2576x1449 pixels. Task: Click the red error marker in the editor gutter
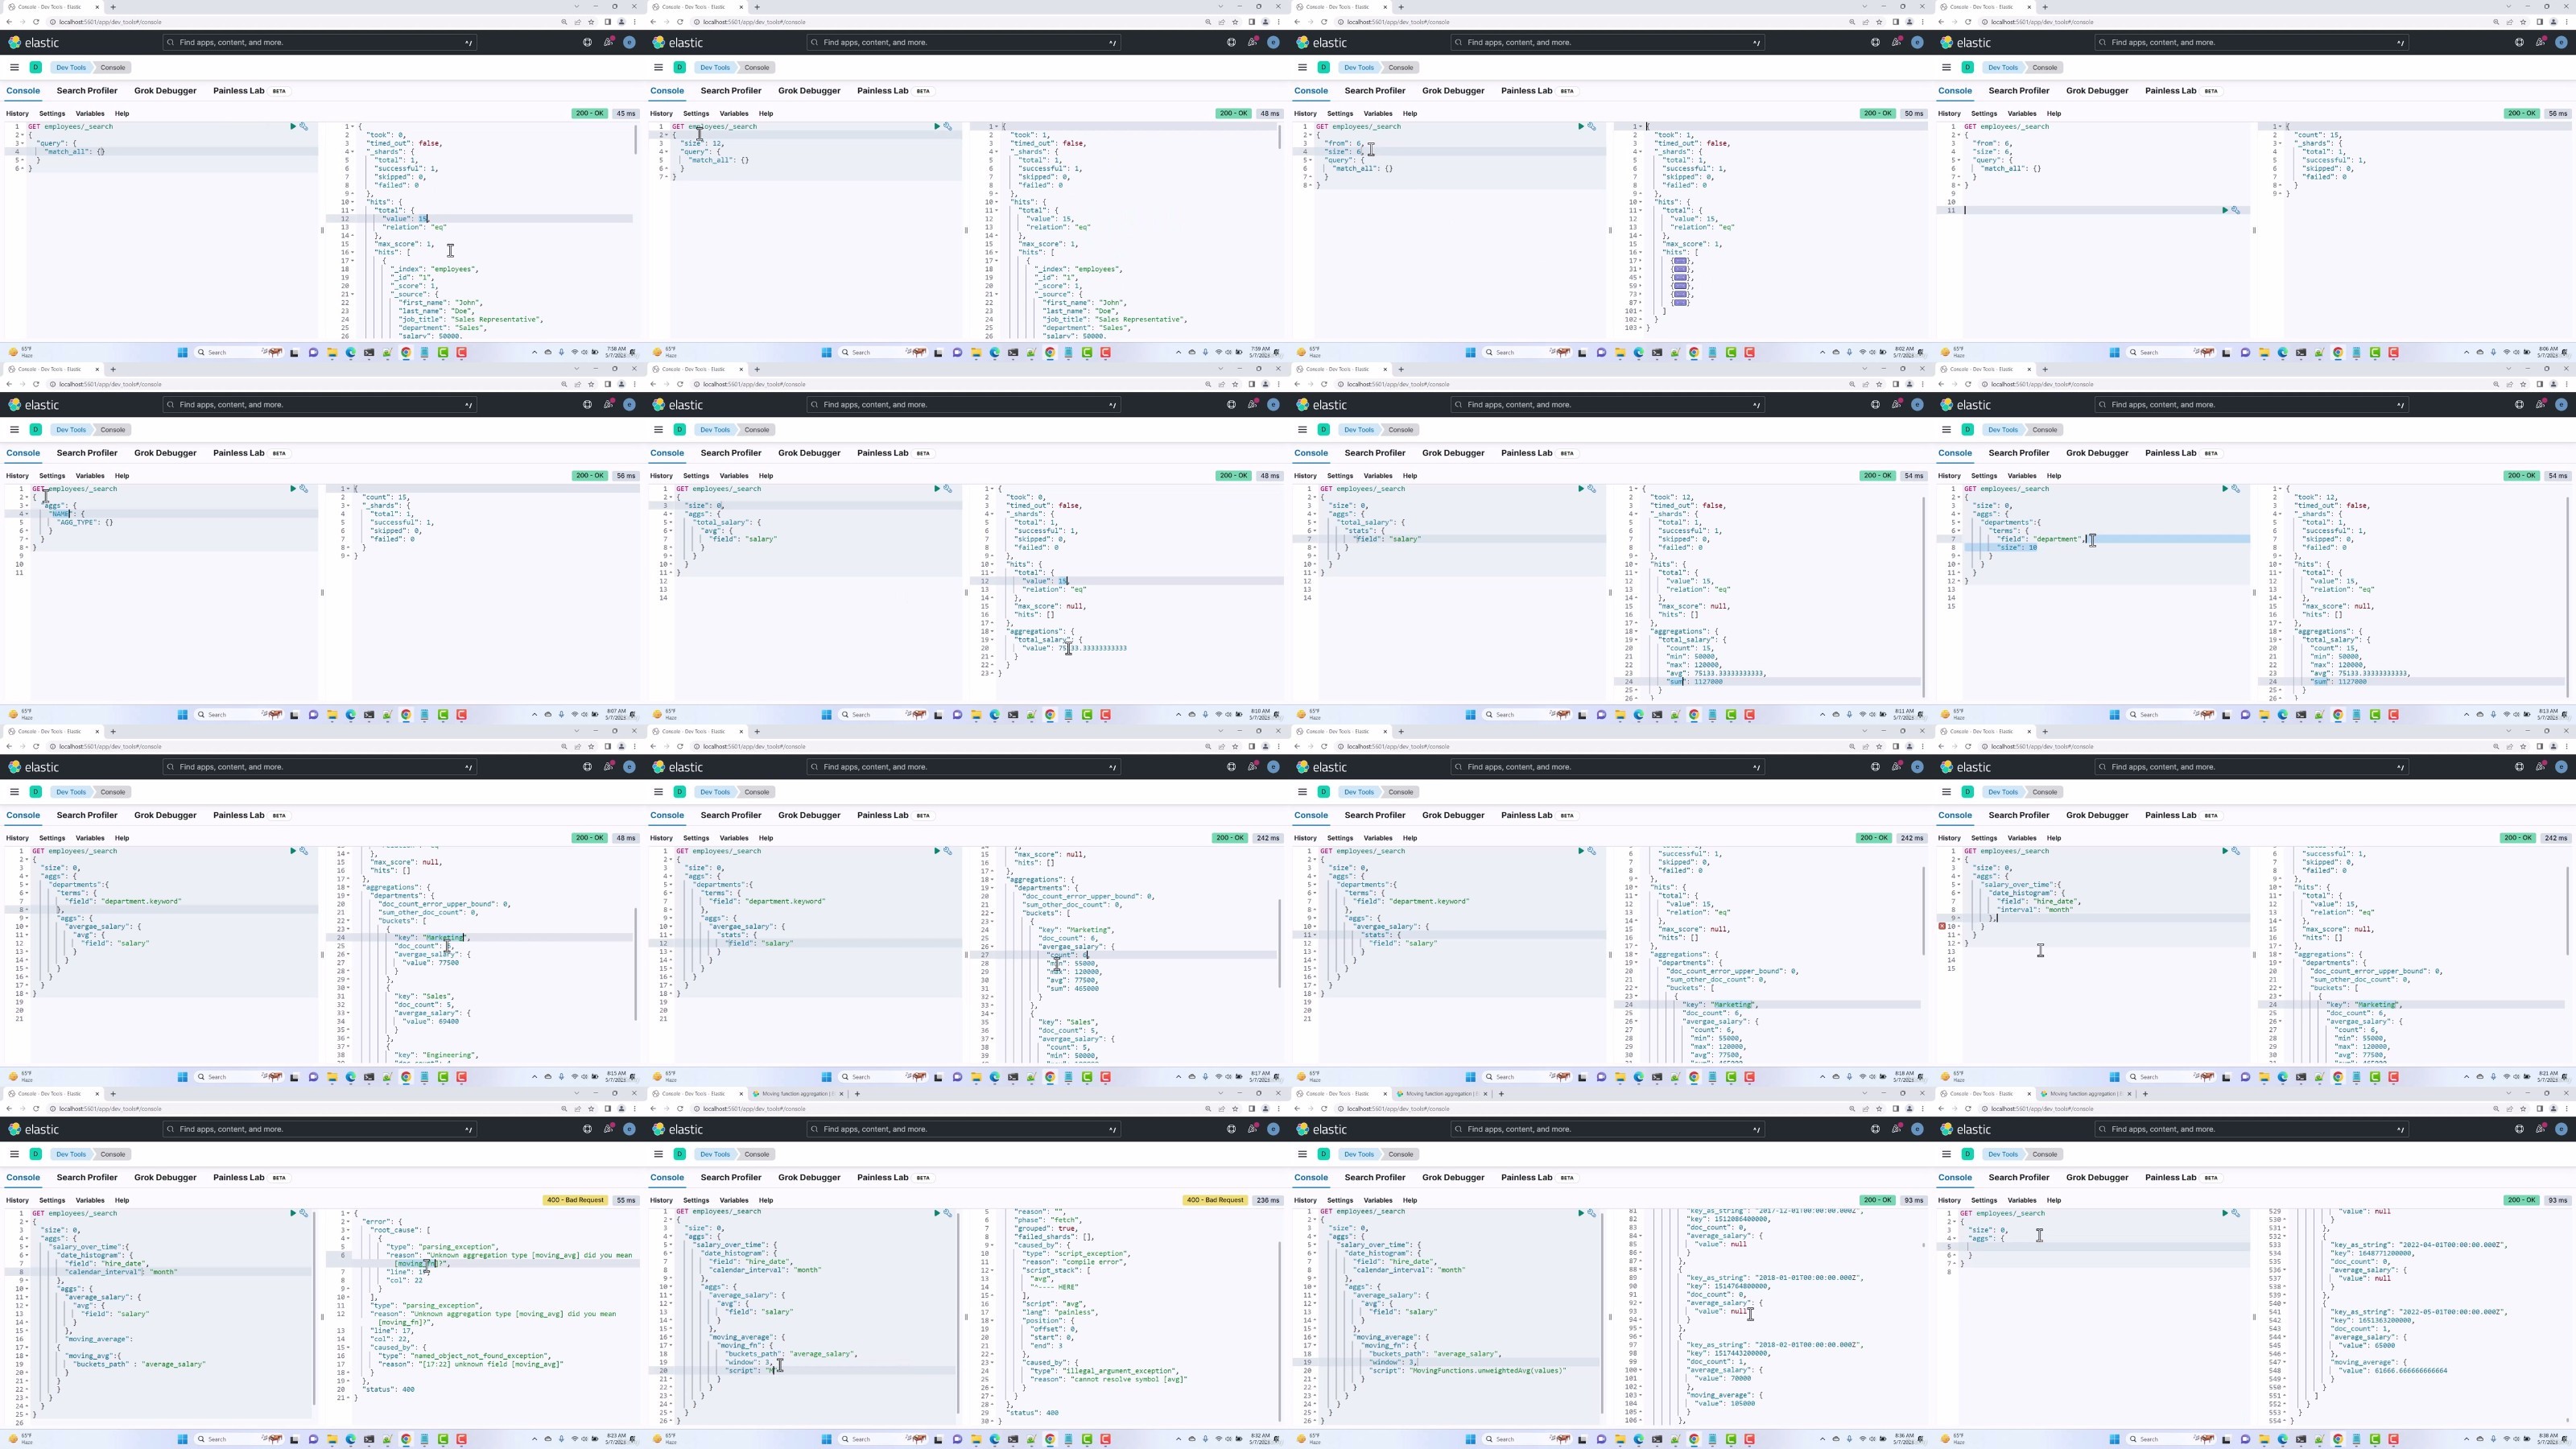(x=1942, y=926)
